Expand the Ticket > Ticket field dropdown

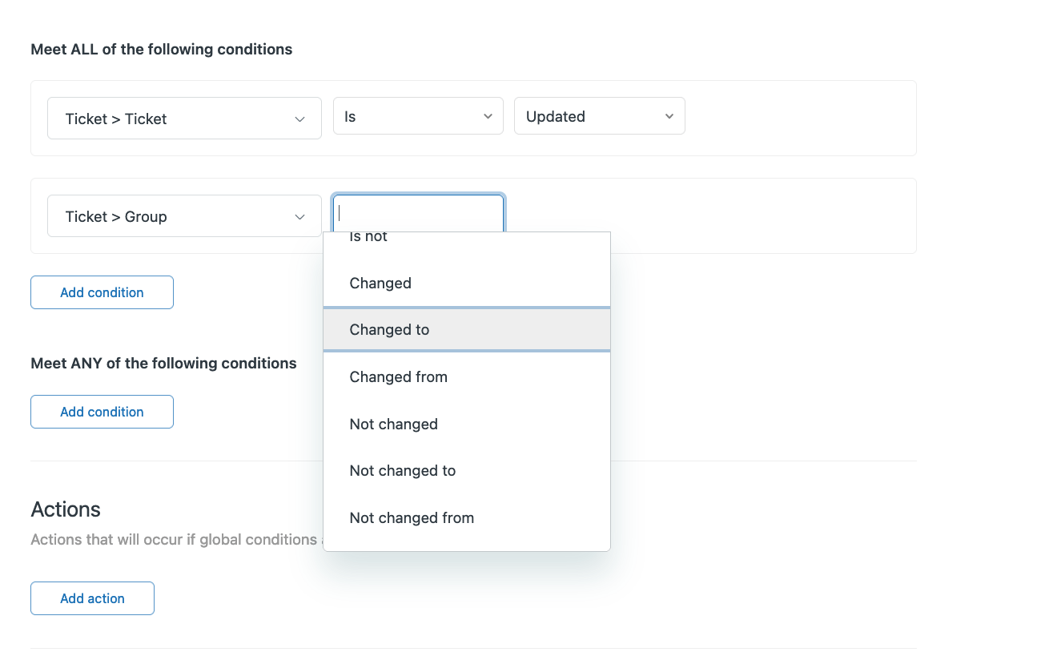[183, 117]
